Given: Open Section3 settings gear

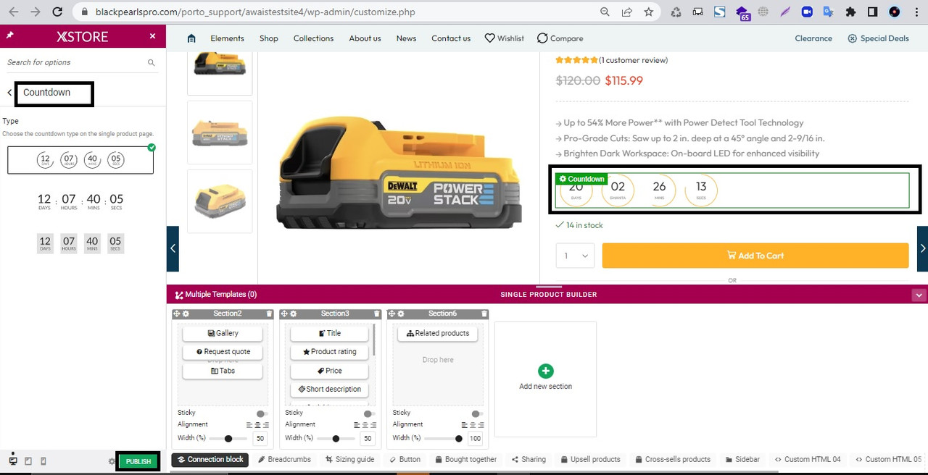Looking at the screenshot, I should 293,314.
